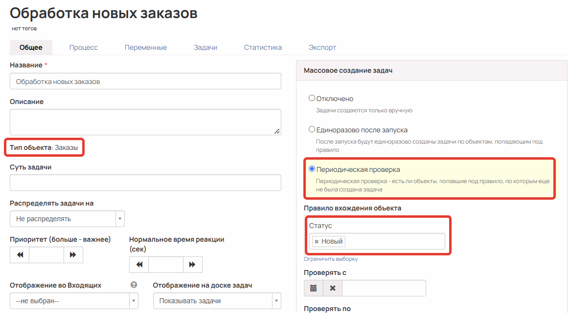Select the Отключено radio option
The image size is (570, 313).
click(312, 98)
